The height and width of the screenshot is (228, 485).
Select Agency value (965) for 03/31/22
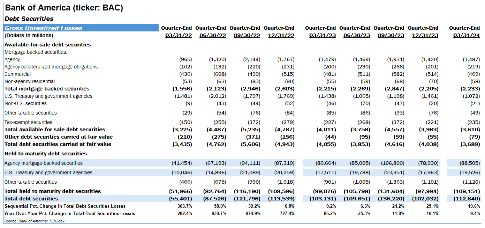pyautogui.click(x=185, y=59)
